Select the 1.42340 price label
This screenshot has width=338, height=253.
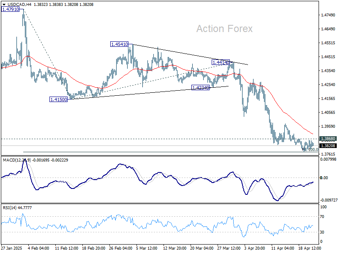pos(200,88)
